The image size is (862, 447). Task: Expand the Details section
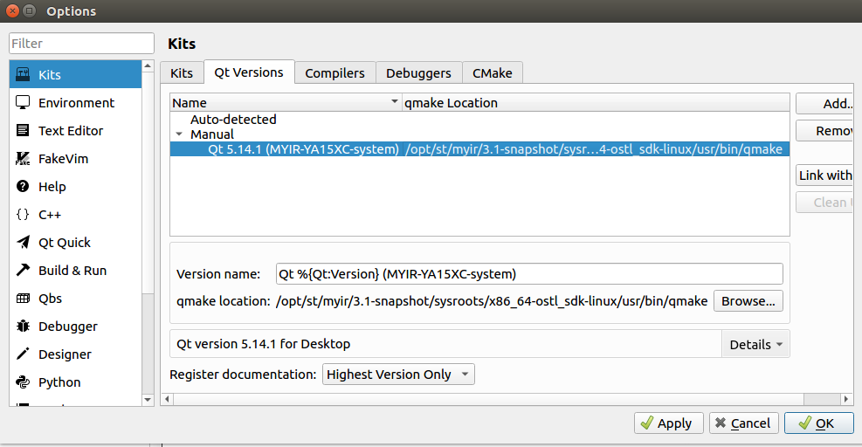point(755,344)
